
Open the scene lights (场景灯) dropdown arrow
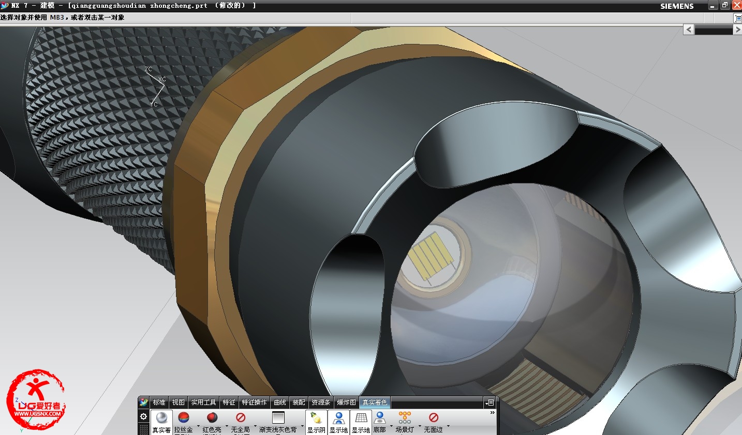[420, 426]
